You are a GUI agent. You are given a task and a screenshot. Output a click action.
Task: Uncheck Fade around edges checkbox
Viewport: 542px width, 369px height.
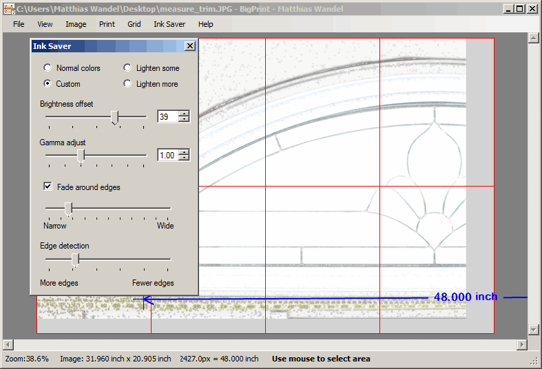point(48,187)
